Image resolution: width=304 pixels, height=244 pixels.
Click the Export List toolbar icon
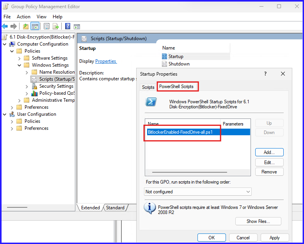56,27
